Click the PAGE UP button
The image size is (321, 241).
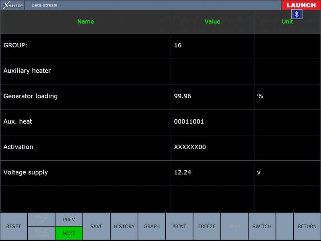pos(41,219)
